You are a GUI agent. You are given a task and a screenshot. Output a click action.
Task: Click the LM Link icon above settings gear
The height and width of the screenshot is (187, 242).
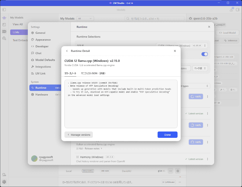tap(4, 175)
